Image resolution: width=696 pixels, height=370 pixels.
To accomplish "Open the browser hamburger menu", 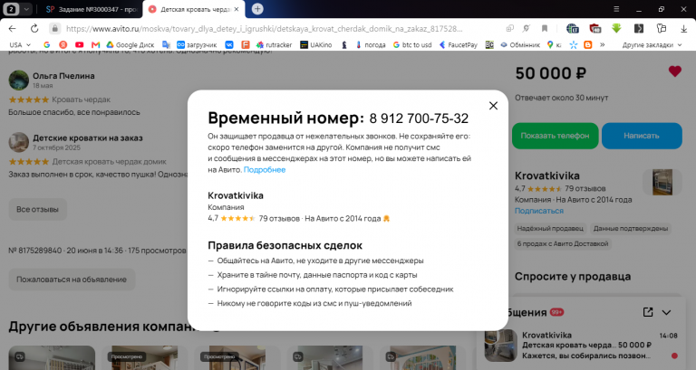I will [616, 9].
